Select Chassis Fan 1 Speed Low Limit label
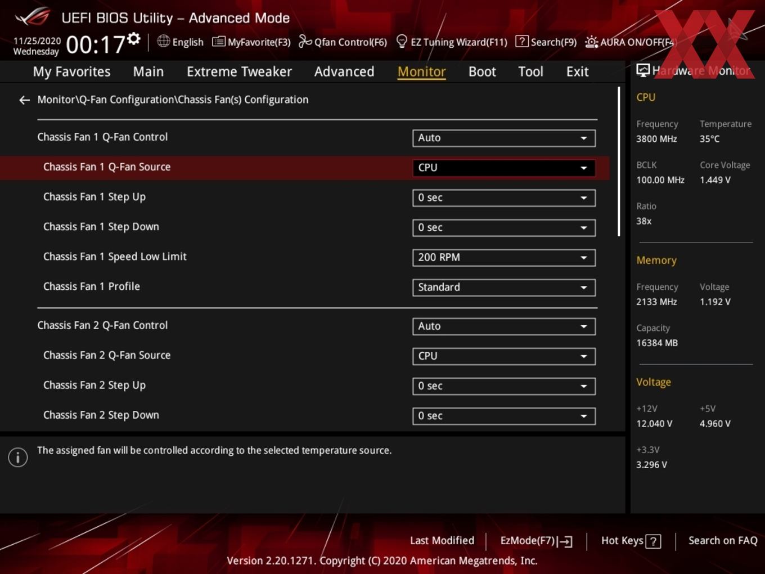The image size is (765, 574). point(115,256)
